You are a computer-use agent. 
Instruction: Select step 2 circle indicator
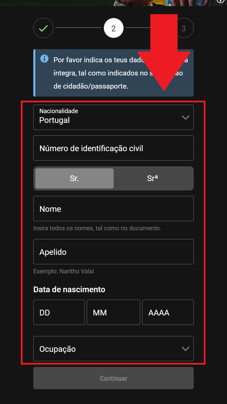(x=114, y=28)
